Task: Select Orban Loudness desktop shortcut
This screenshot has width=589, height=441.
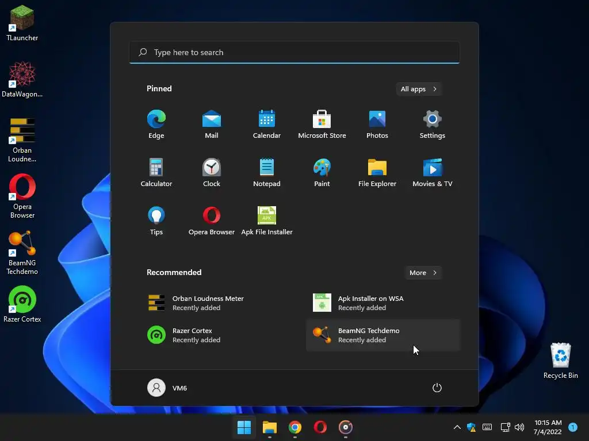Action: click(22, 140)
